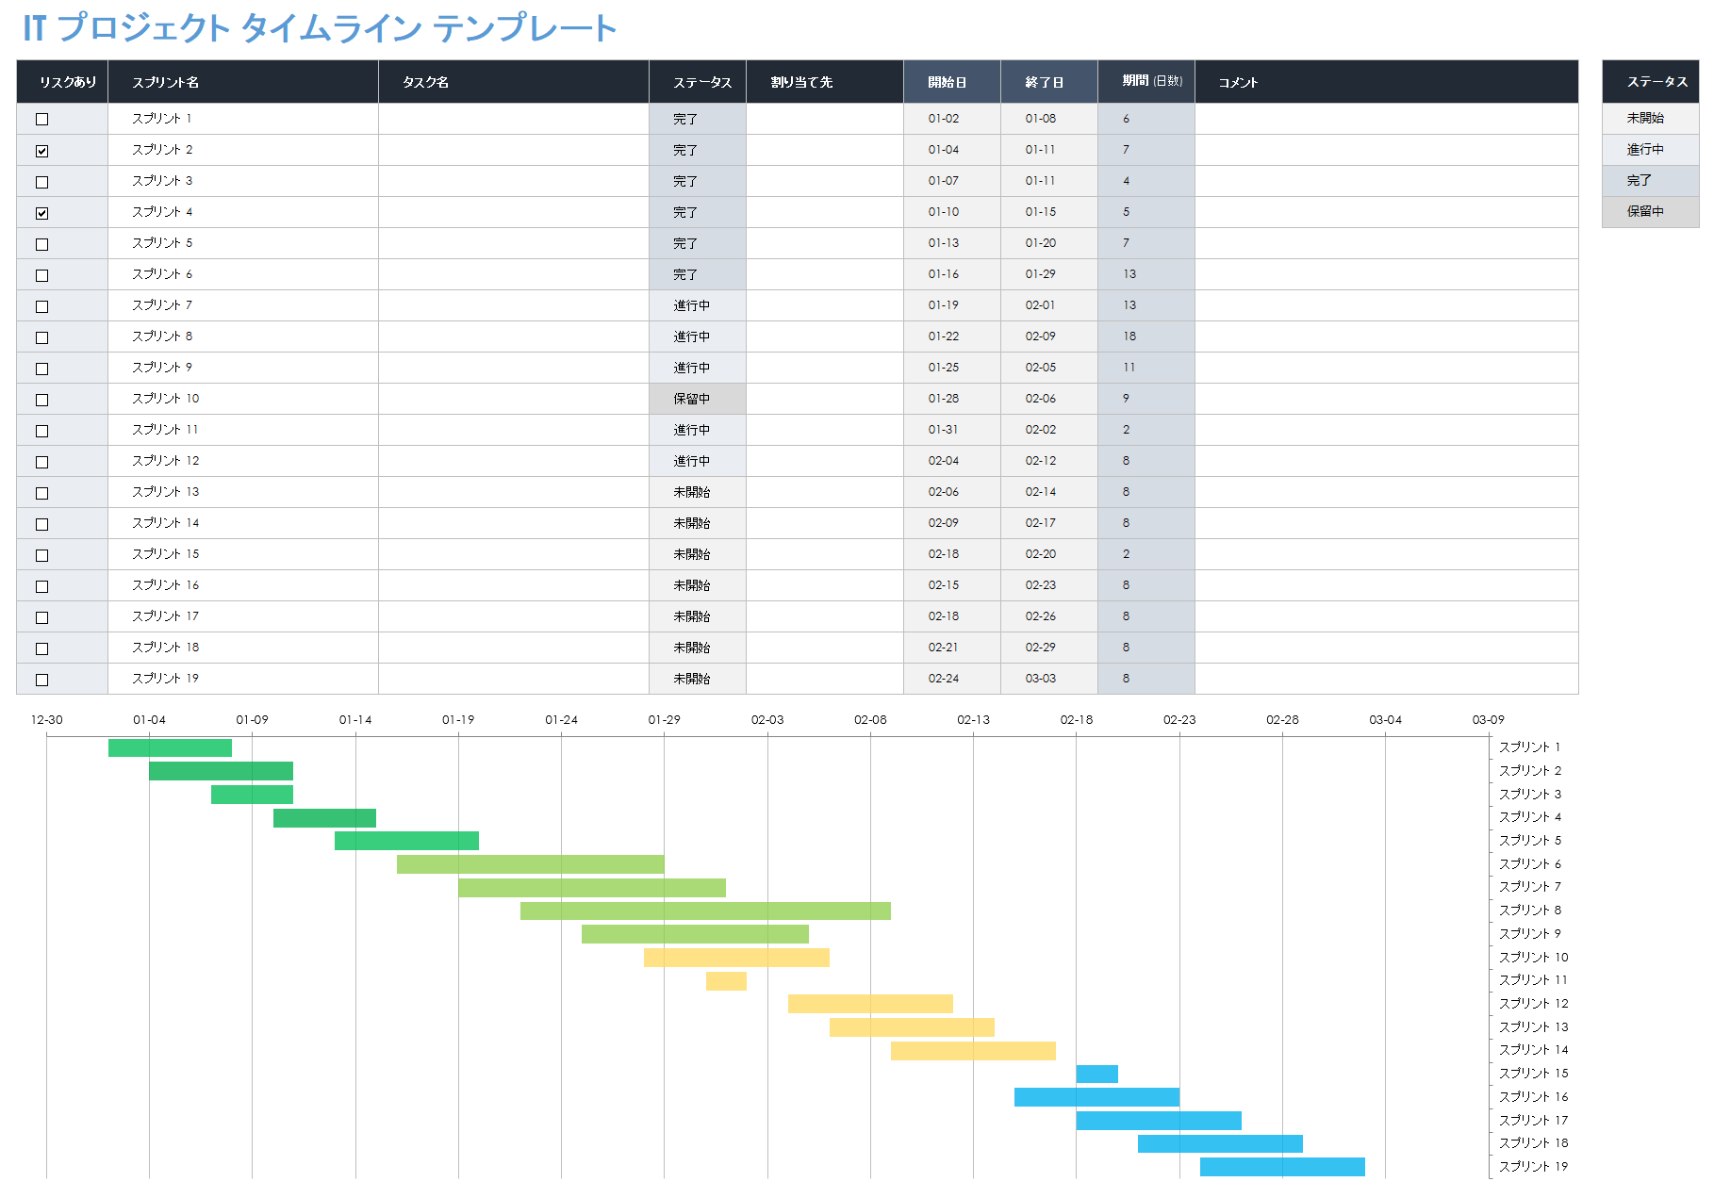Click the スプリント 17 name cell
This screenshot has height=1198, width=1714.
243,616
